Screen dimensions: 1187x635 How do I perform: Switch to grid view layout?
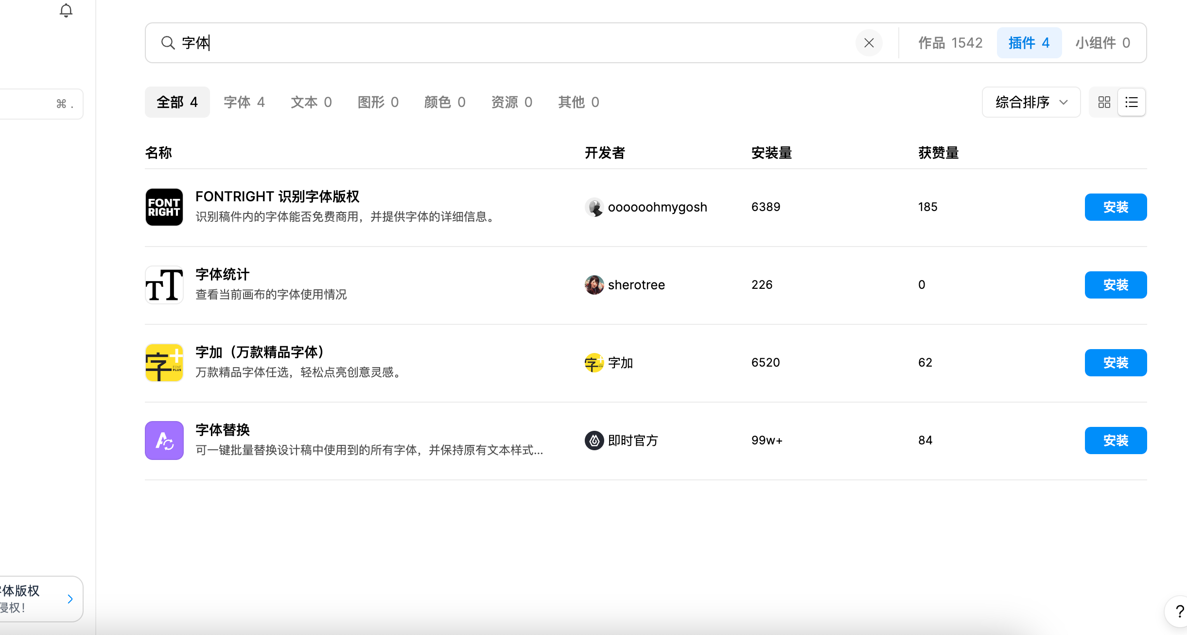tap(1104, 102)
